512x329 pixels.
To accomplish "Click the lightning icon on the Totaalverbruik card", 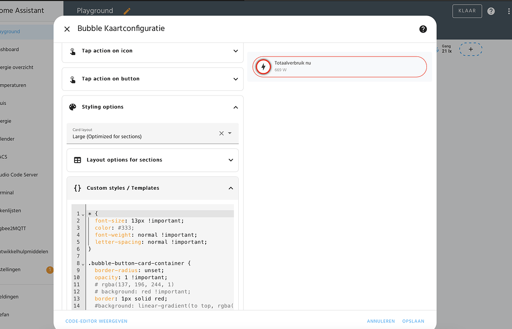I will coord(263,66).
